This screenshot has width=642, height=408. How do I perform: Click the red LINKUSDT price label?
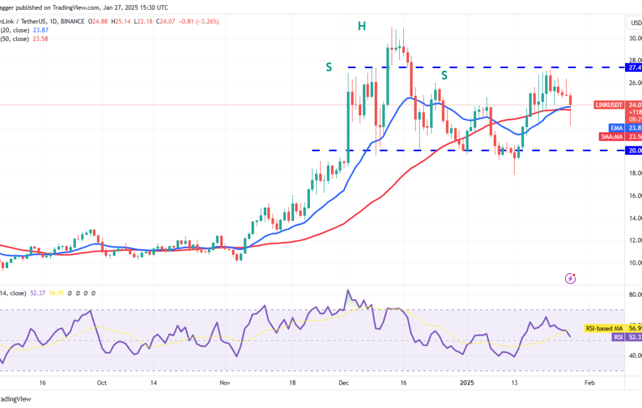pyautogui.click(x=609, y=105)
